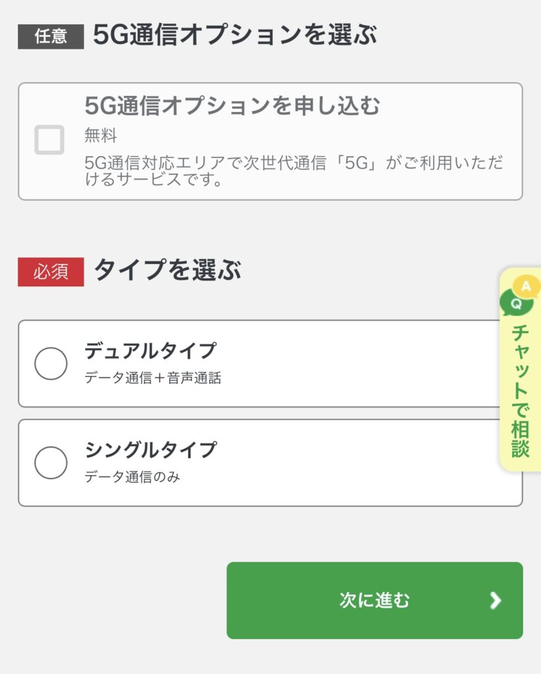The height and width of the screenshot is (674, 541).
Task: Click the 必須 red badge
Action: (x=51, y=272)
